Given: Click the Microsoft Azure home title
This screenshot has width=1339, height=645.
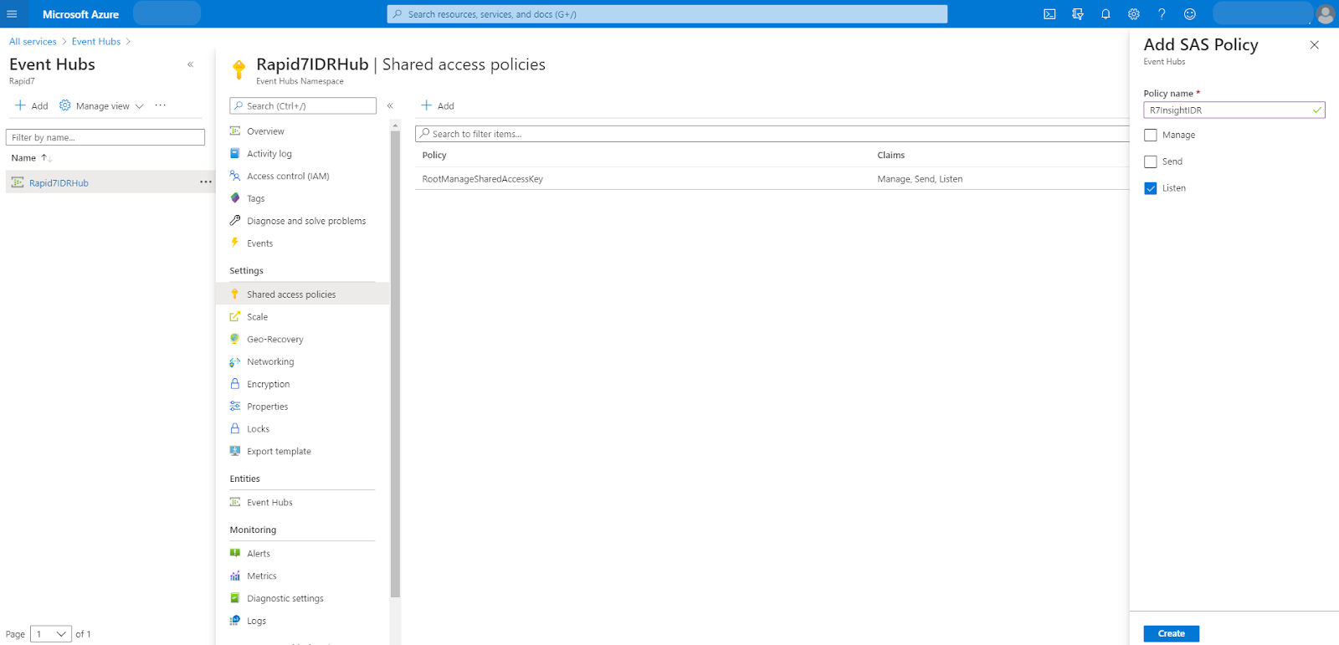Looking at the screenshot, I should pyautogui.click(x=80, y=14).
